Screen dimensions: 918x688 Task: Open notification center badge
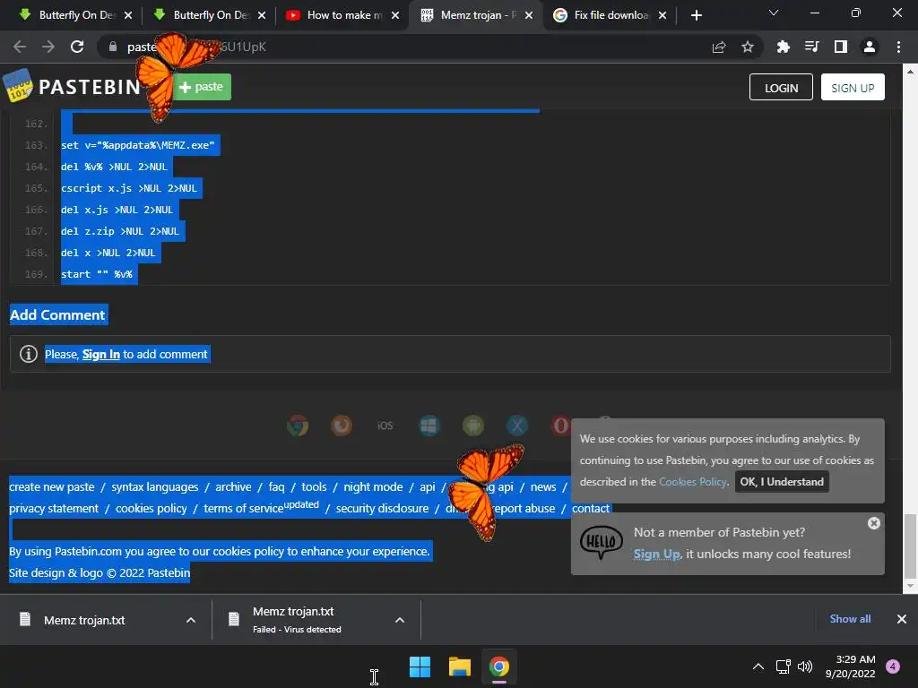893,666
